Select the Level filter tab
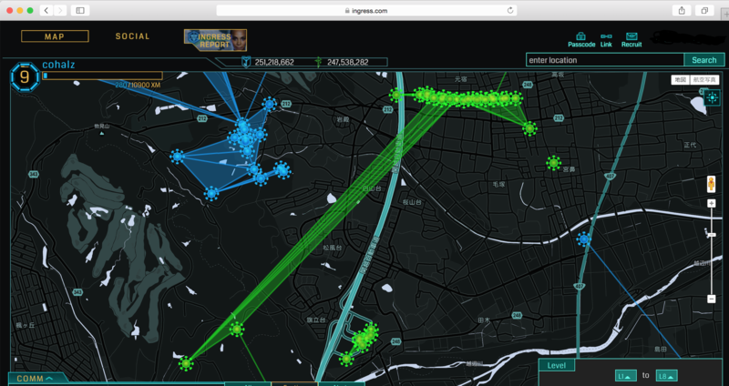This screenshot has height=386, width=729. pyautogui.click(x=557, y=366)
